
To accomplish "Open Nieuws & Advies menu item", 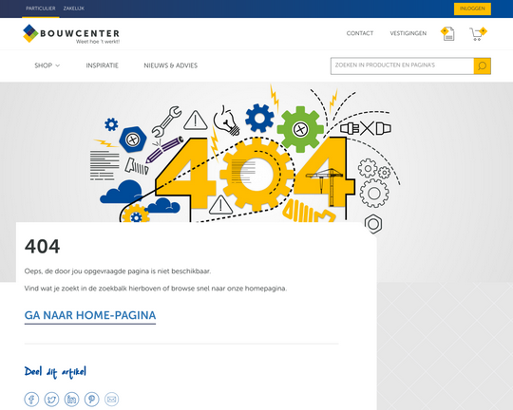I will (x=171, y=65).
